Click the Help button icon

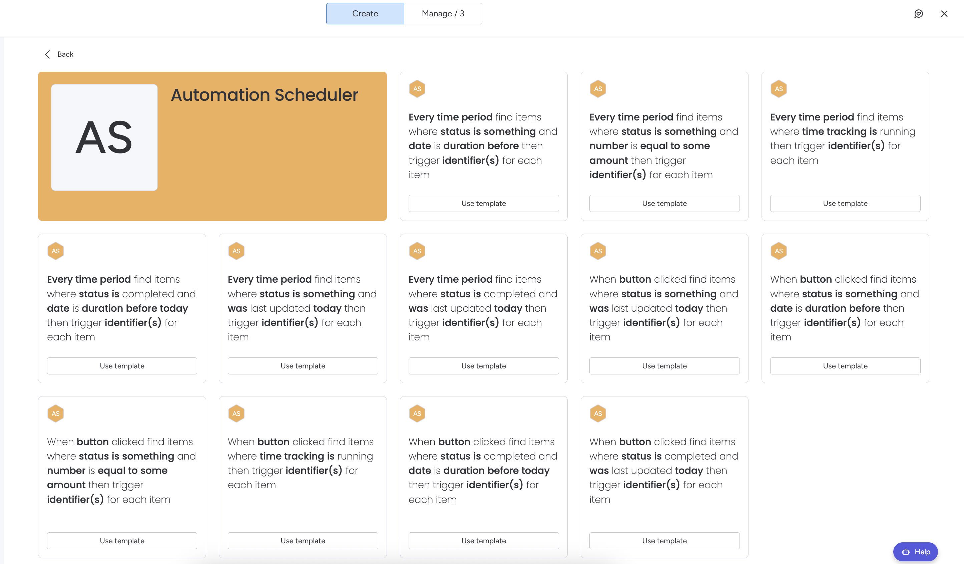[906, 552]
